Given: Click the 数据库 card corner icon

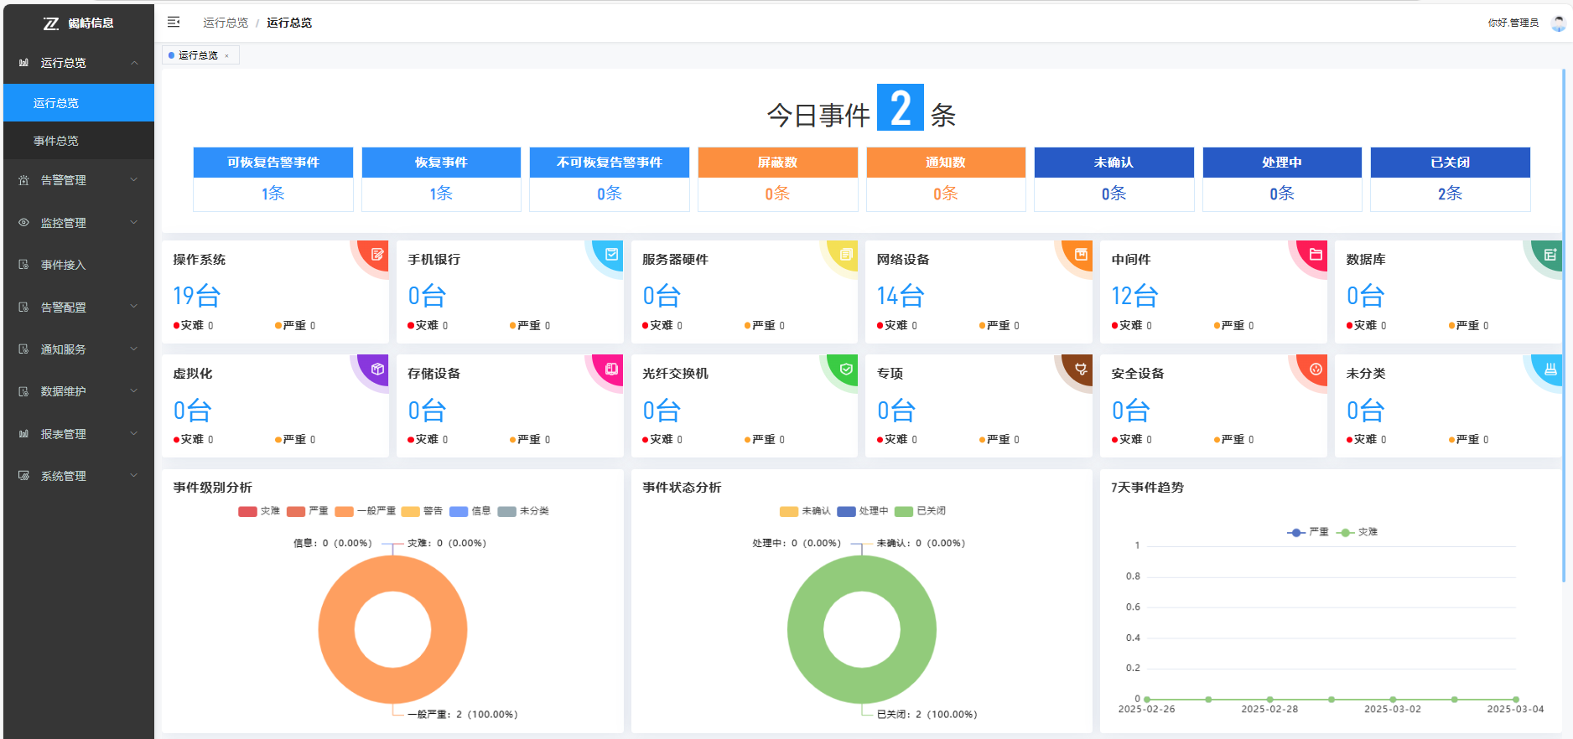Looking at the screenshot, I should (1550, 255).
